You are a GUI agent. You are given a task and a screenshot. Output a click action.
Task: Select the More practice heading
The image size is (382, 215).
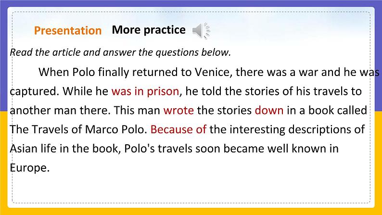[149, 30]
